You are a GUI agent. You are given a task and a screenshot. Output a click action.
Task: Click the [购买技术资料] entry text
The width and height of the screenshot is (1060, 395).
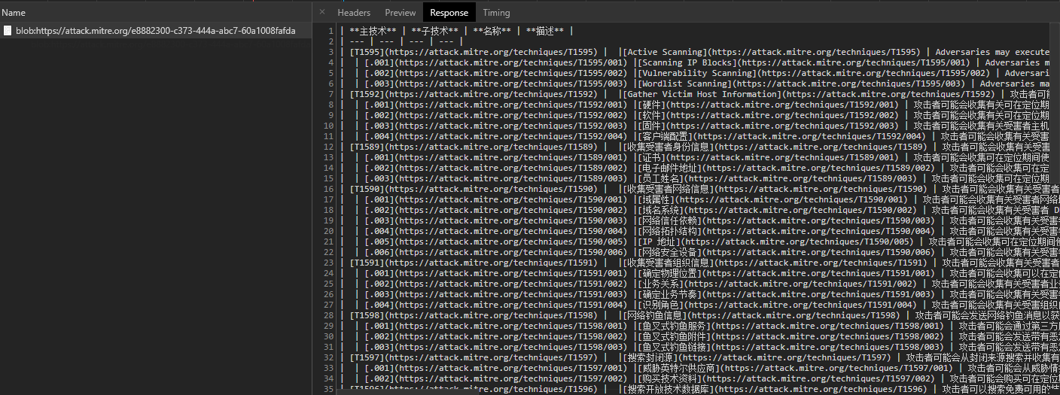[670, 378]
